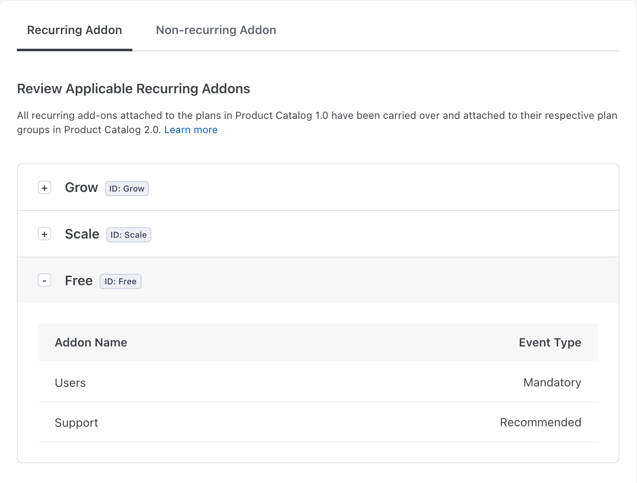Screen dimensions: 637x483
Task: Click the Review Applicable Recurring Addons heading
Action: coord(134,89)
